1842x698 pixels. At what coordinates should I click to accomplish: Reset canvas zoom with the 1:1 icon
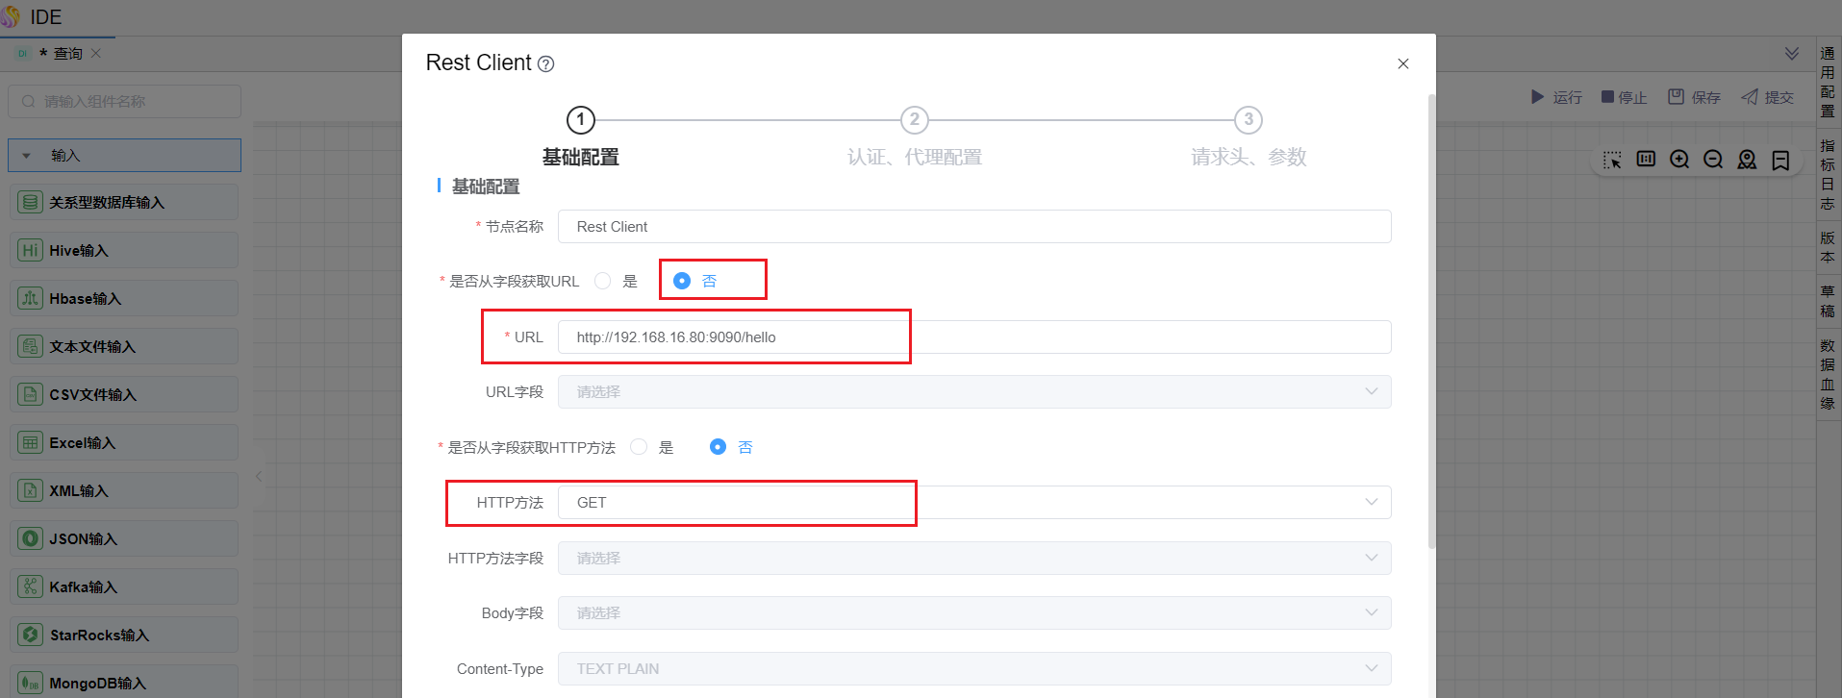pyautogui.click(x=1646, y=159)
